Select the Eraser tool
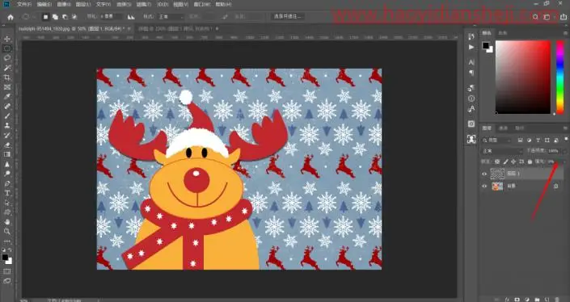 coord(7,145)
